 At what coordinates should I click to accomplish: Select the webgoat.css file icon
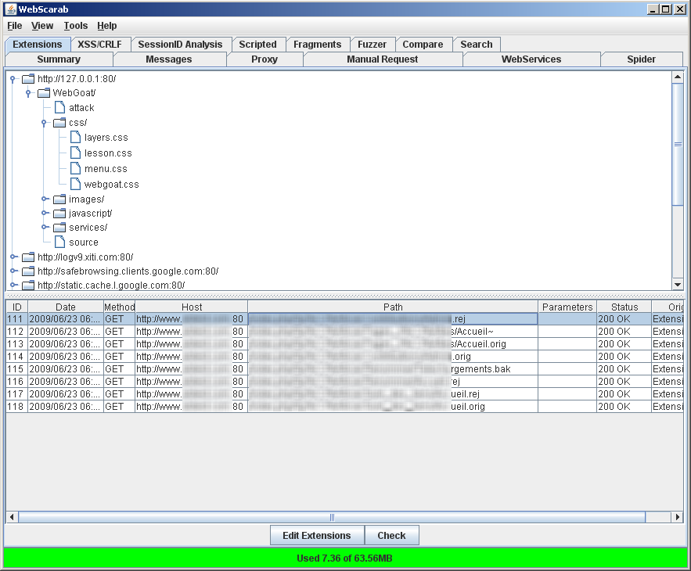75,184
